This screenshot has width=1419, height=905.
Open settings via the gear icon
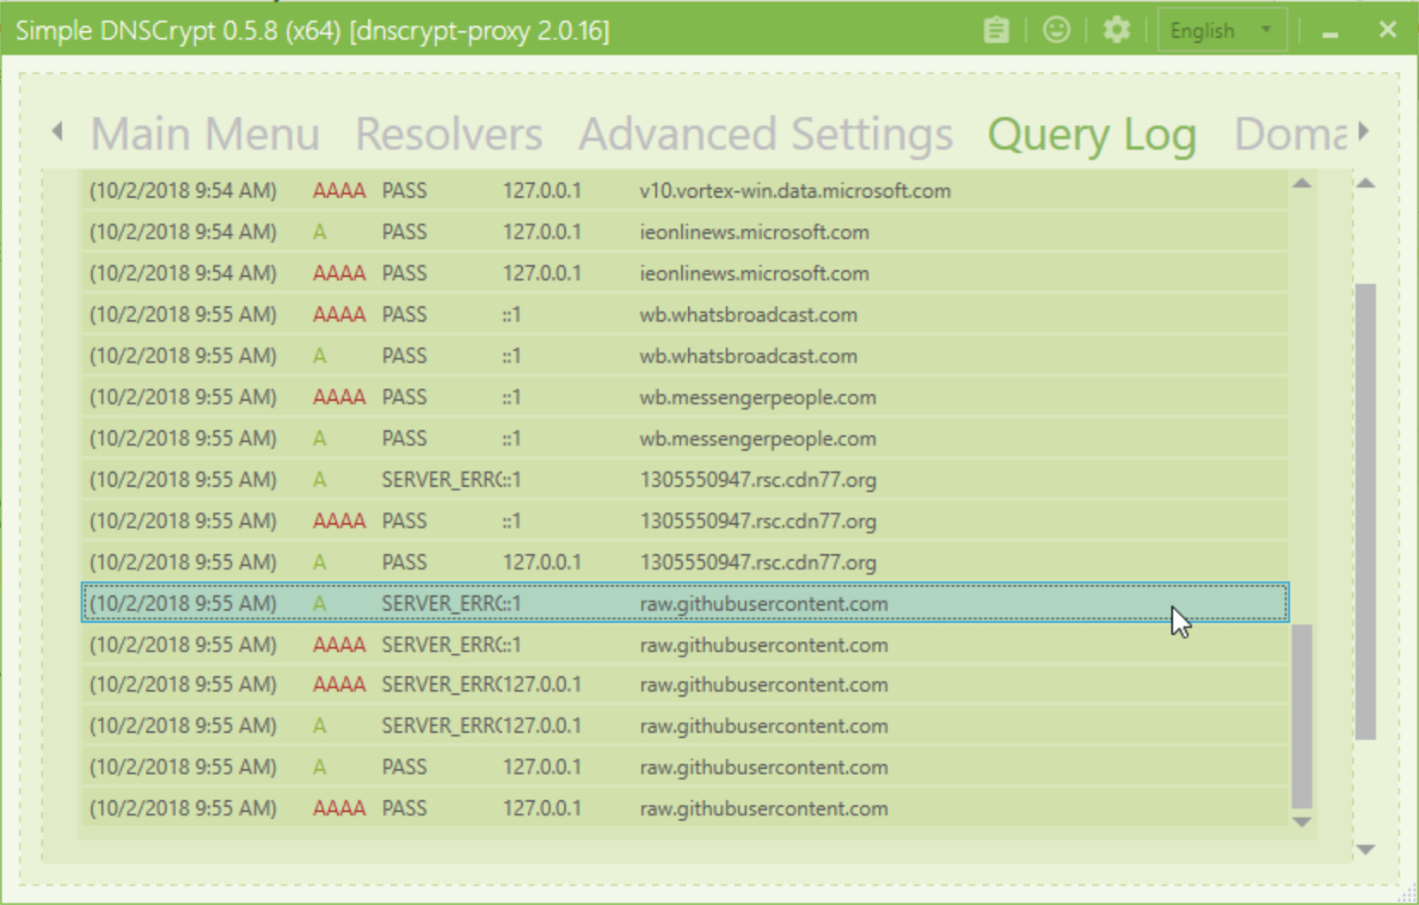[1116, 31]
